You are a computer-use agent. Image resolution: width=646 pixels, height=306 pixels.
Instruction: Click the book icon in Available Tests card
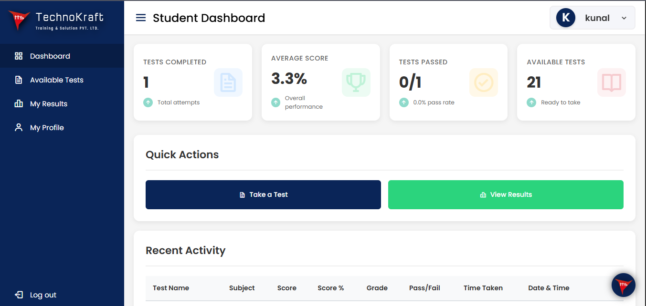coord(611,82)
